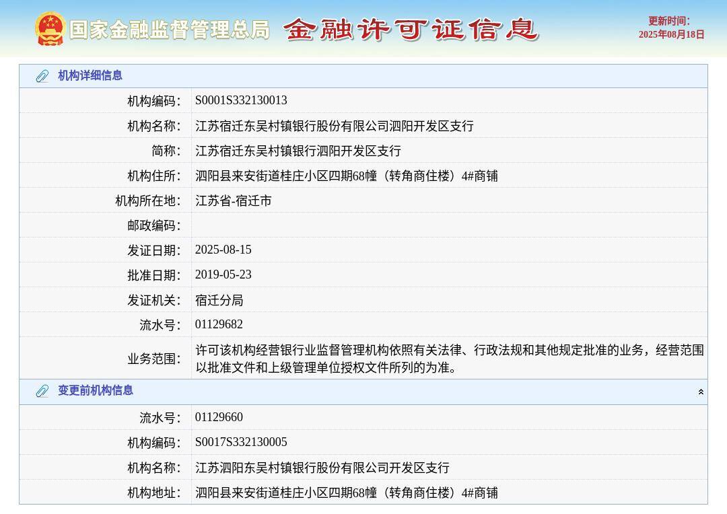The width and height of the screenshot is (727, 514).
Task: Click the update date 2025年08月18日
Action: 671,34
